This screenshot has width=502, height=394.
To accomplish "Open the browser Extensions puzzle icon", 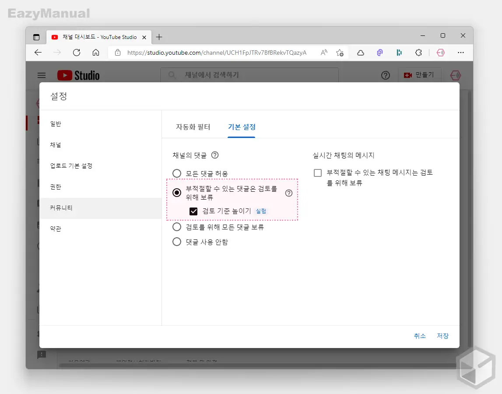I will [418, 52].
